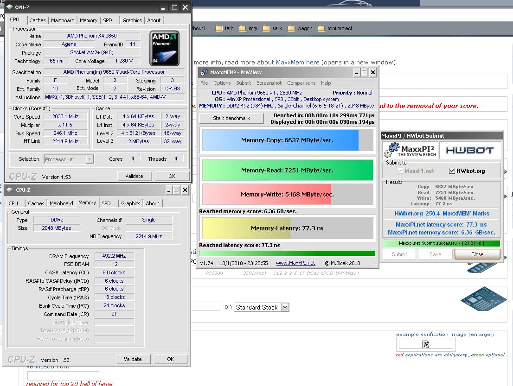Click the Start benchmark button
This screenshot has height=386, width=513.
pyautogui.click(x=231, y=118)
